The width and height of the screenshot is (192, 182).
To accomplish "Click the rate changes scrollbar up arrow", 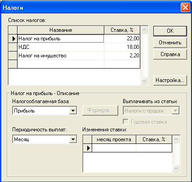I will (176, 139).
